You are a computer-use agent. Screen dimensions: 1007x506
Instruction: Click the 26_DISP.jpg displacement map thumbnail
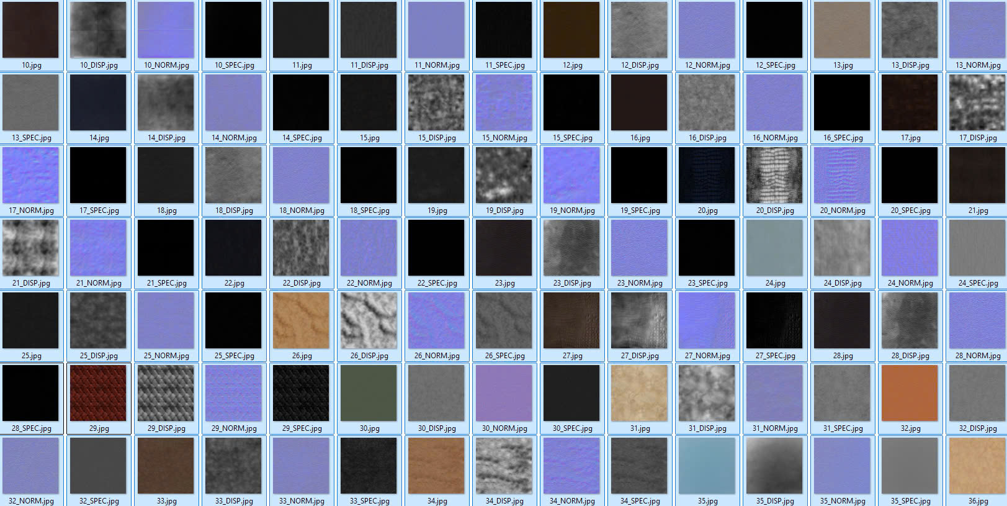pos(369,320)
